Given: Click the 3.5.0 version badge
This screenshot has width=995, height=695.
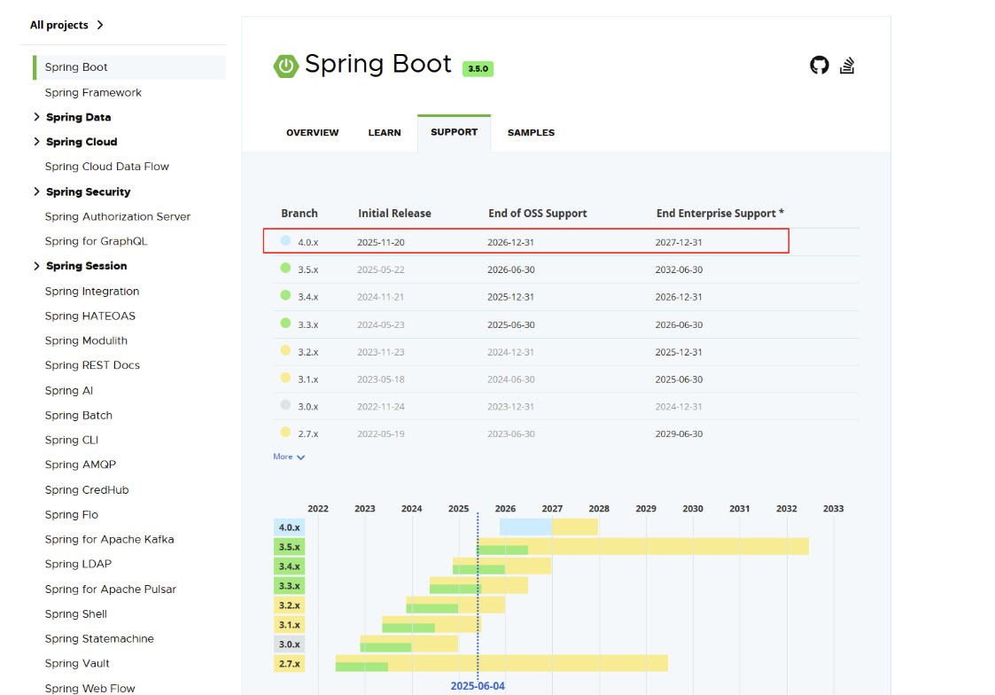Looking at the screenshot, I should (x=478, y=68).
